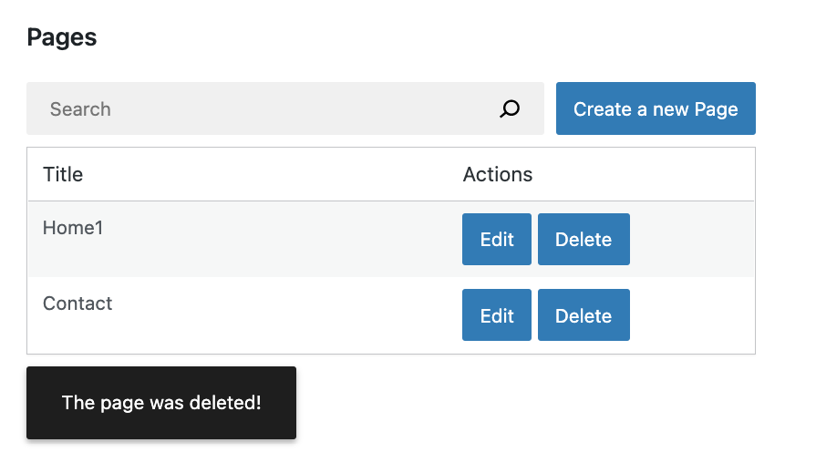The height and width of the screenshot is (463, 816).
Task: Select the Contact title text
Action: 77,304
